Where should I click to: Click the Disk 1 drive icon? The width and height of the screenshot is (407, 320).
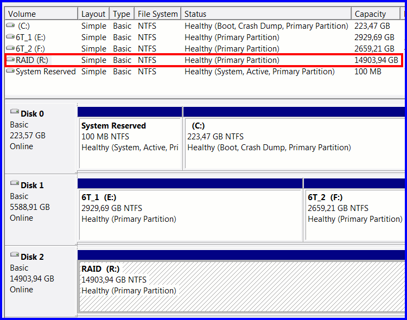coord(15,183)
